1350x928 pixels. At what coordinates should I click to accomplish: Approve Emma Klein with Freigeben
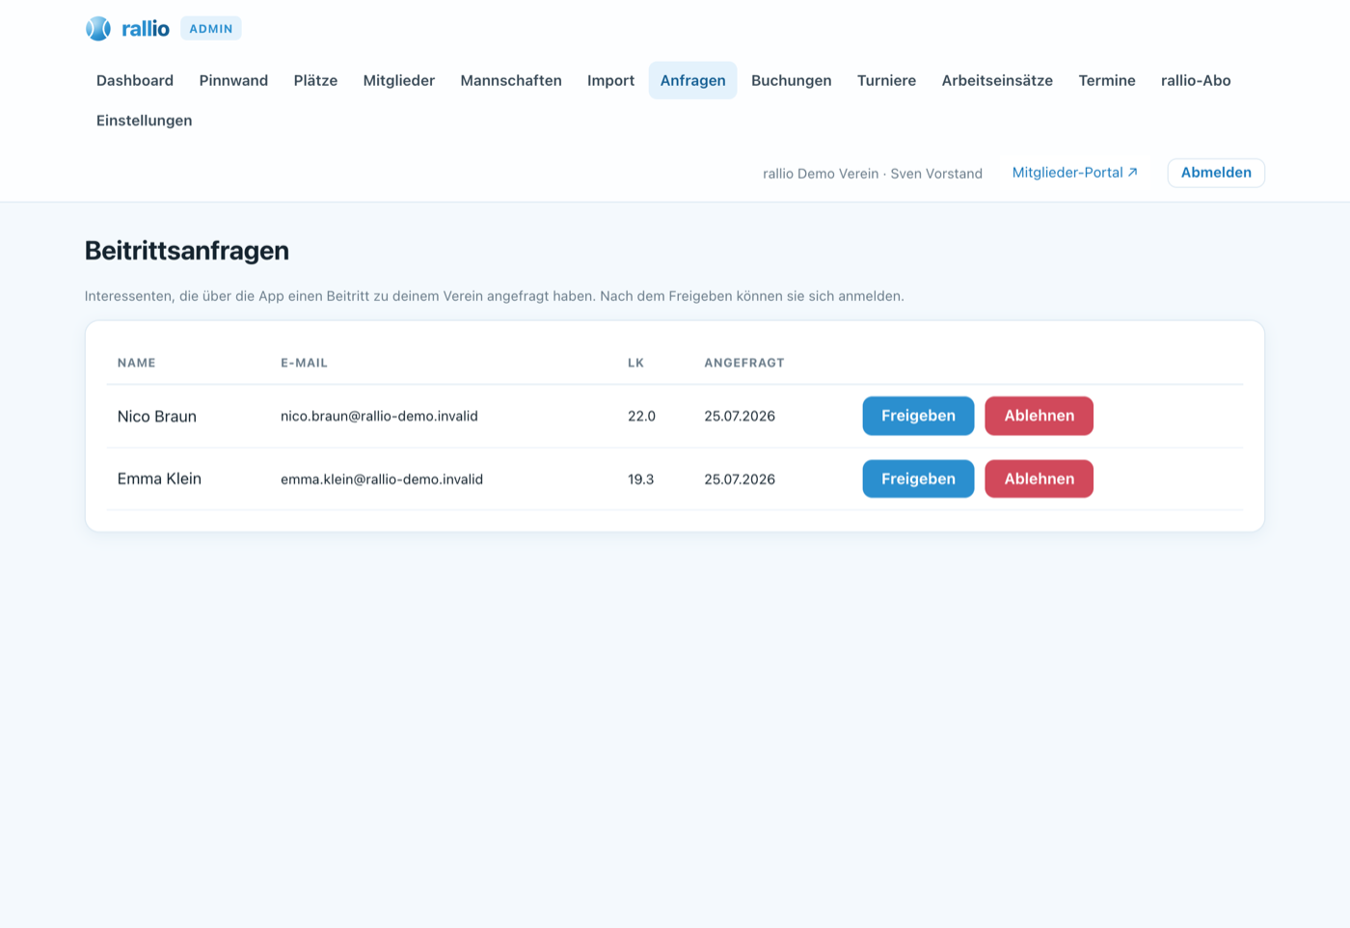point(918,478)
